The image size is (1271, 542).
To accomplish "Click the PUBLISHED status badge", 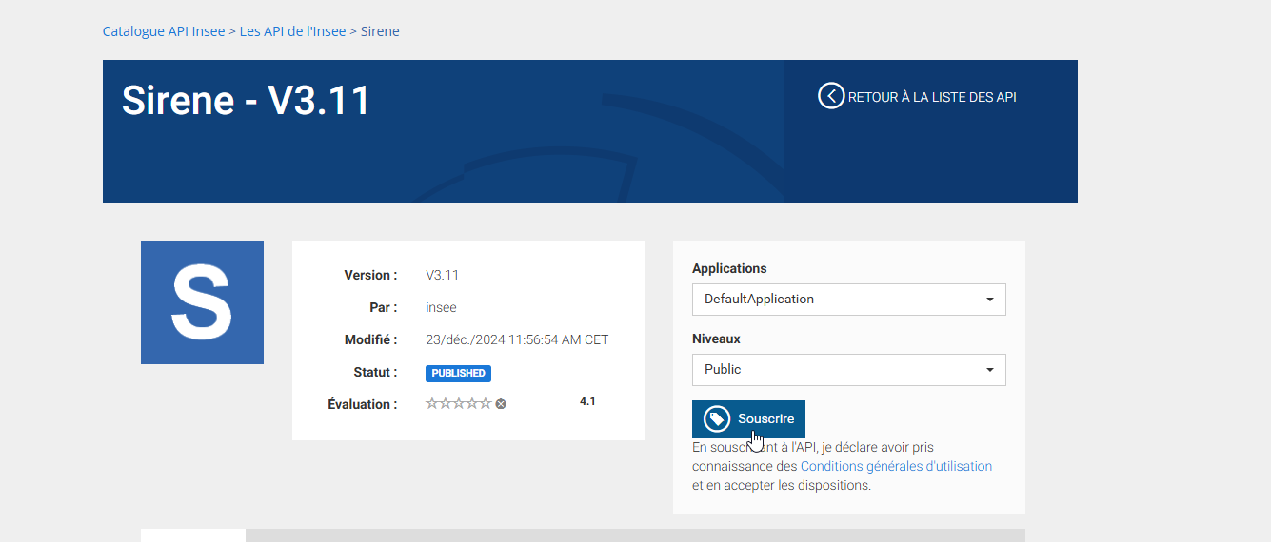I will [x=458, y=373].
